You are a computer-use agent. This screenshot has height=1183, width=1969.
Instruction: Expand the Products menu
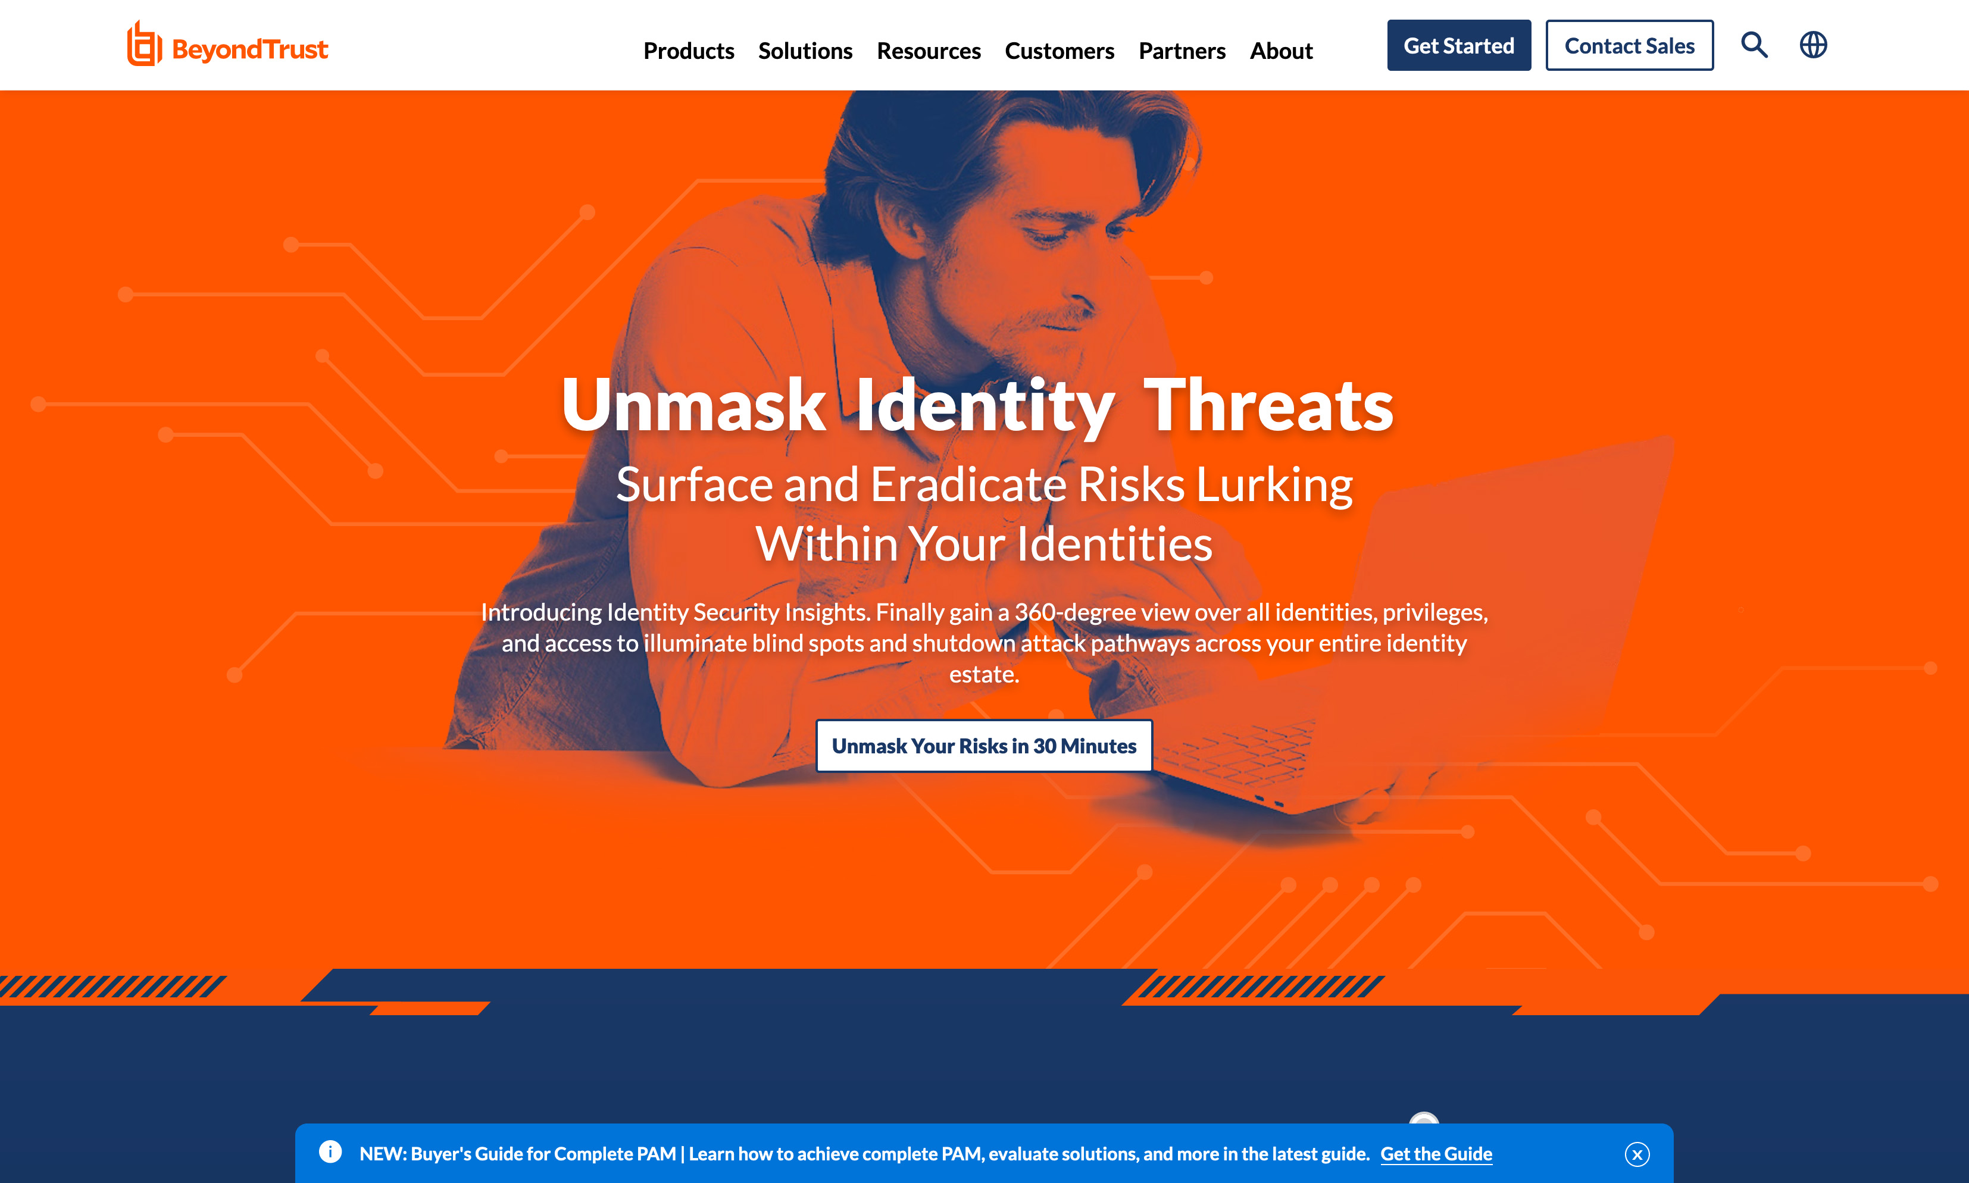[x=688, y=51]
